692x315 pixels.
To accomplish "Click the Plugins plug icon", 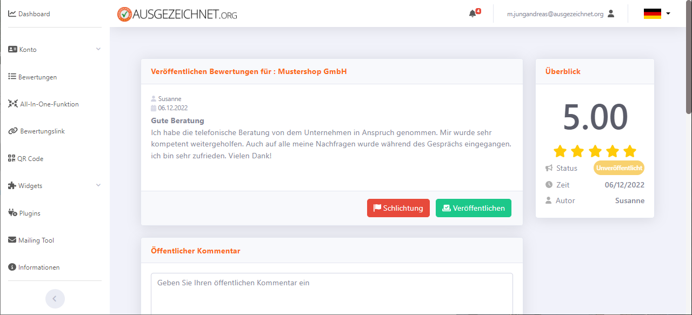I will pos(12,213).
